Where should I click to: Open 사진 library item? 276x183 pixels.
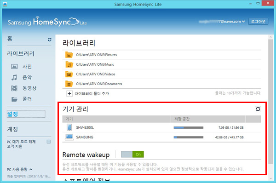coord(27,67)
